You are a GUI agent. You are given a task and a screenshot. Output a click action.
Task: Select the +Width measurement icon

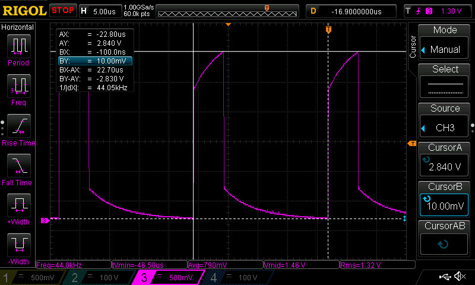pyautogui.click(x=19, y=205)
